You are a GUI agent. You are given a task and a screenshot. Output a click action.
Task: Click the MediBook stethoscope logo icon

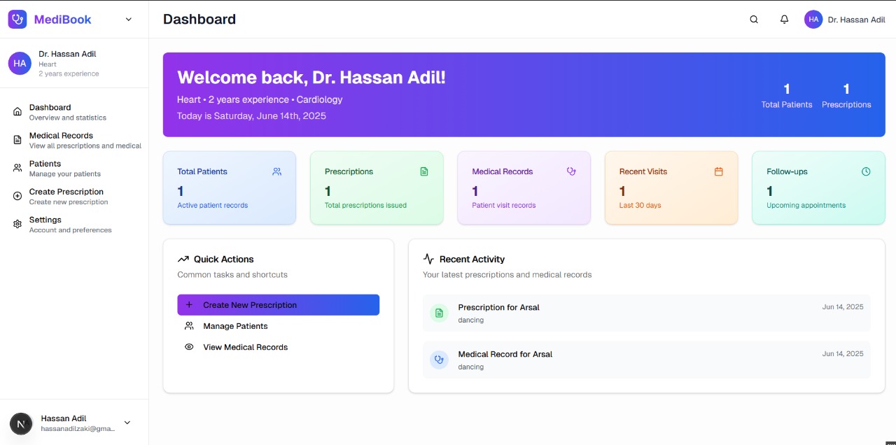[17, 20]
